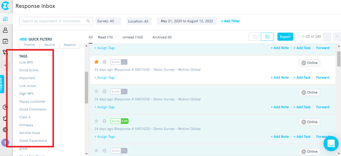Open the chat support bubble
This screenshot has height=156, width=341.
pyautogui.click(x=331, y=144)
